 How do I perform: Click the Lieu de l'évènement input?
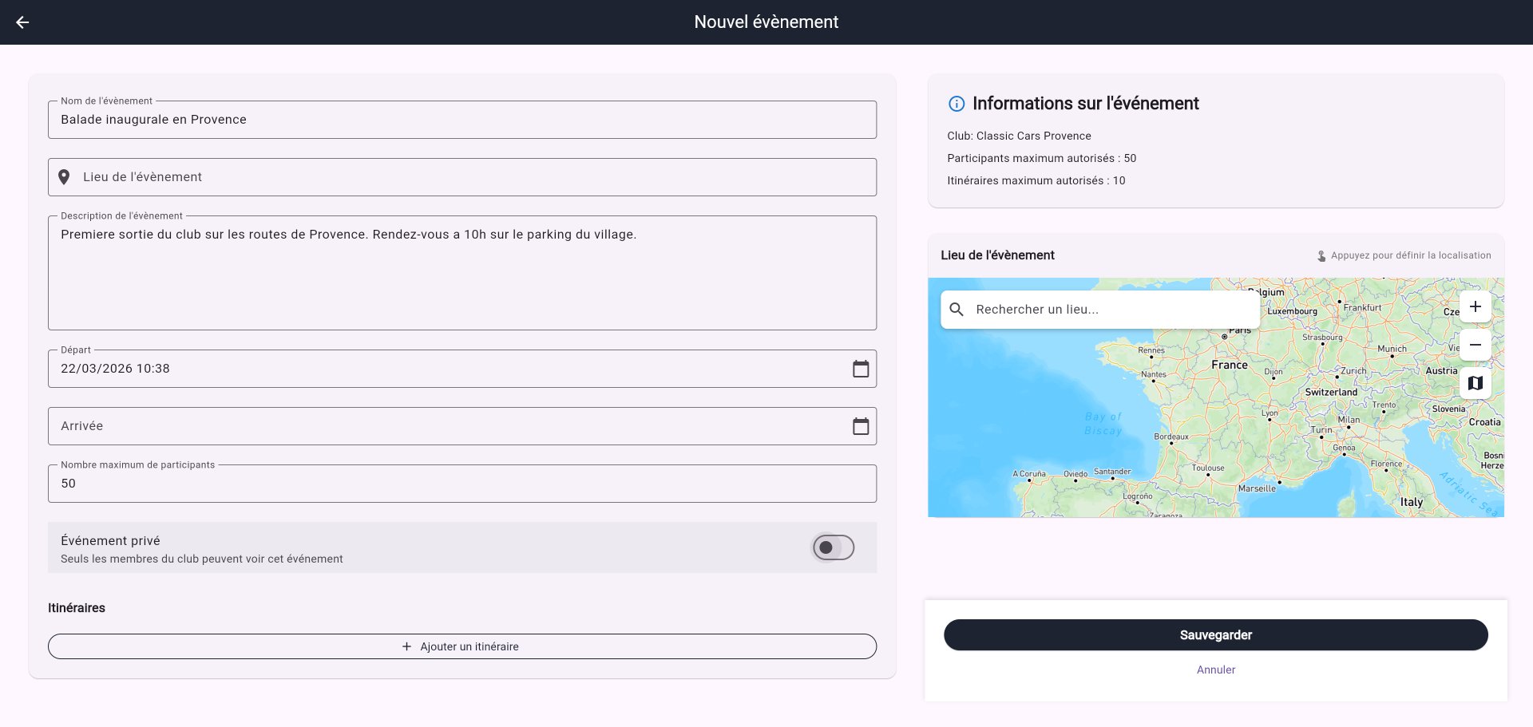coord(471,177)
